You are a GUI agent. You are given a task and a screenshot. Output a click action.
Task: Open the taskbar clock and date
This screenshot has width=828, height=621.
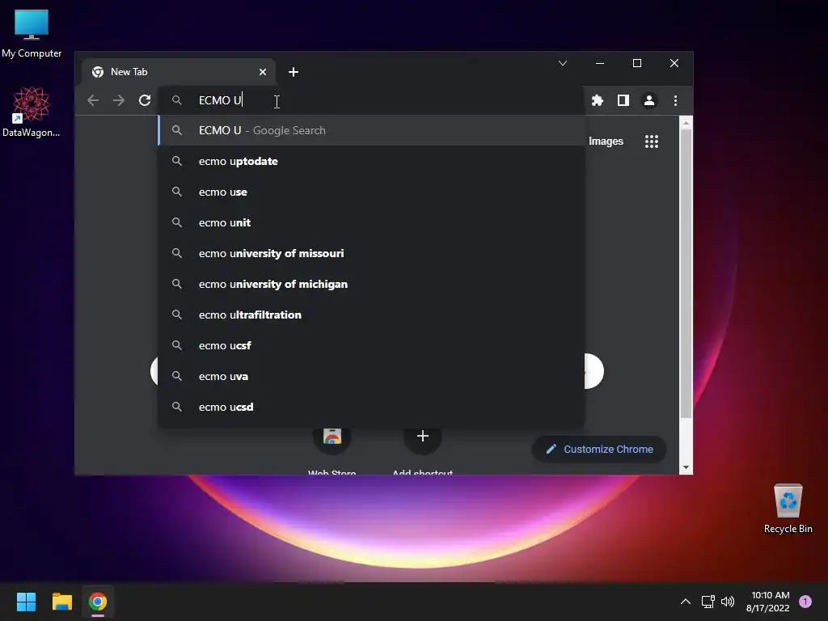768,602
